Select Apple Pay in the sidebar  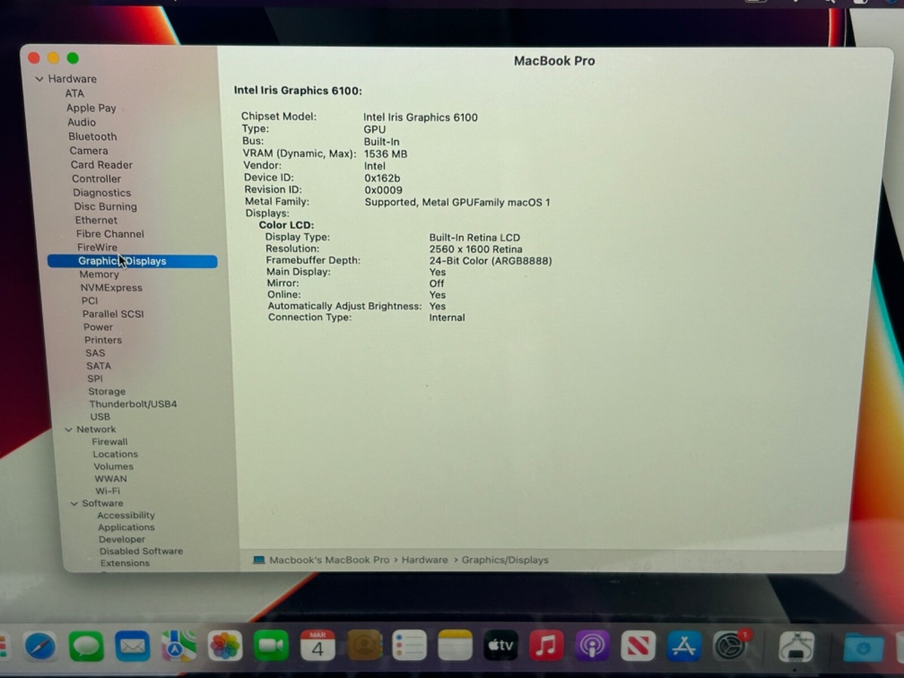[91, 108]
